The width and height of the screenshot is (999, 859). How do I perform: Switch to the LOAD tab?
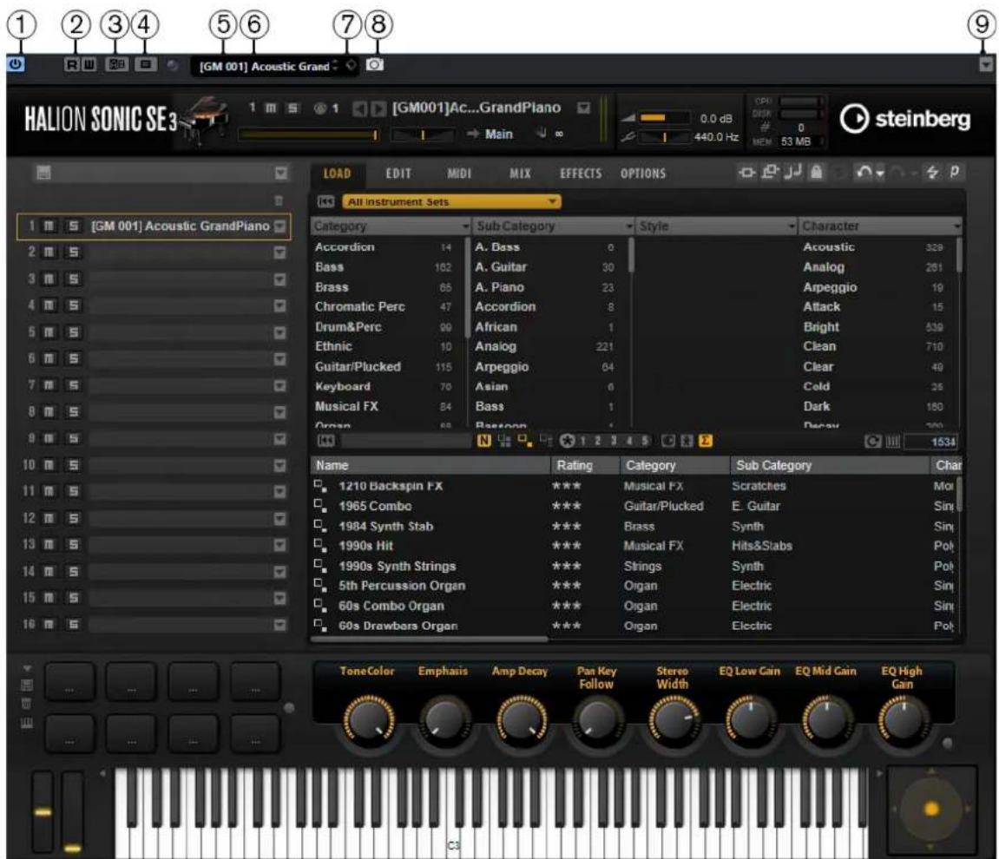pos(337,174)
